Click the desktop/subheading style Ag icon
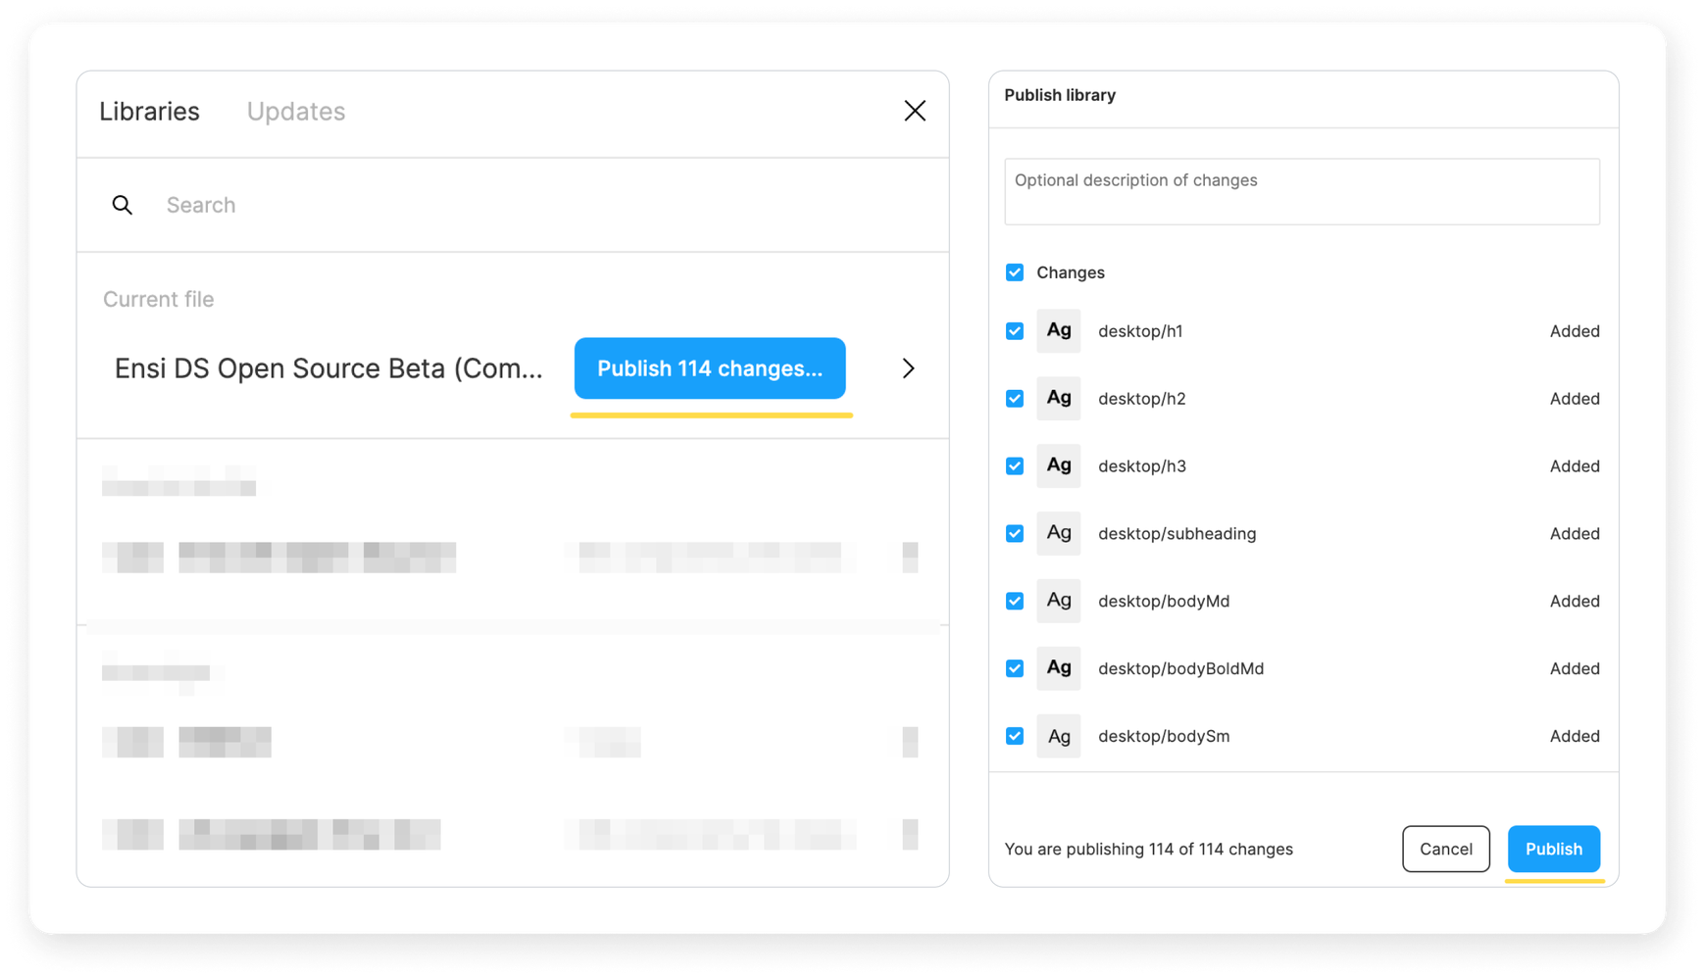The image size is (1704, 977). click(x=1058, y=534)
